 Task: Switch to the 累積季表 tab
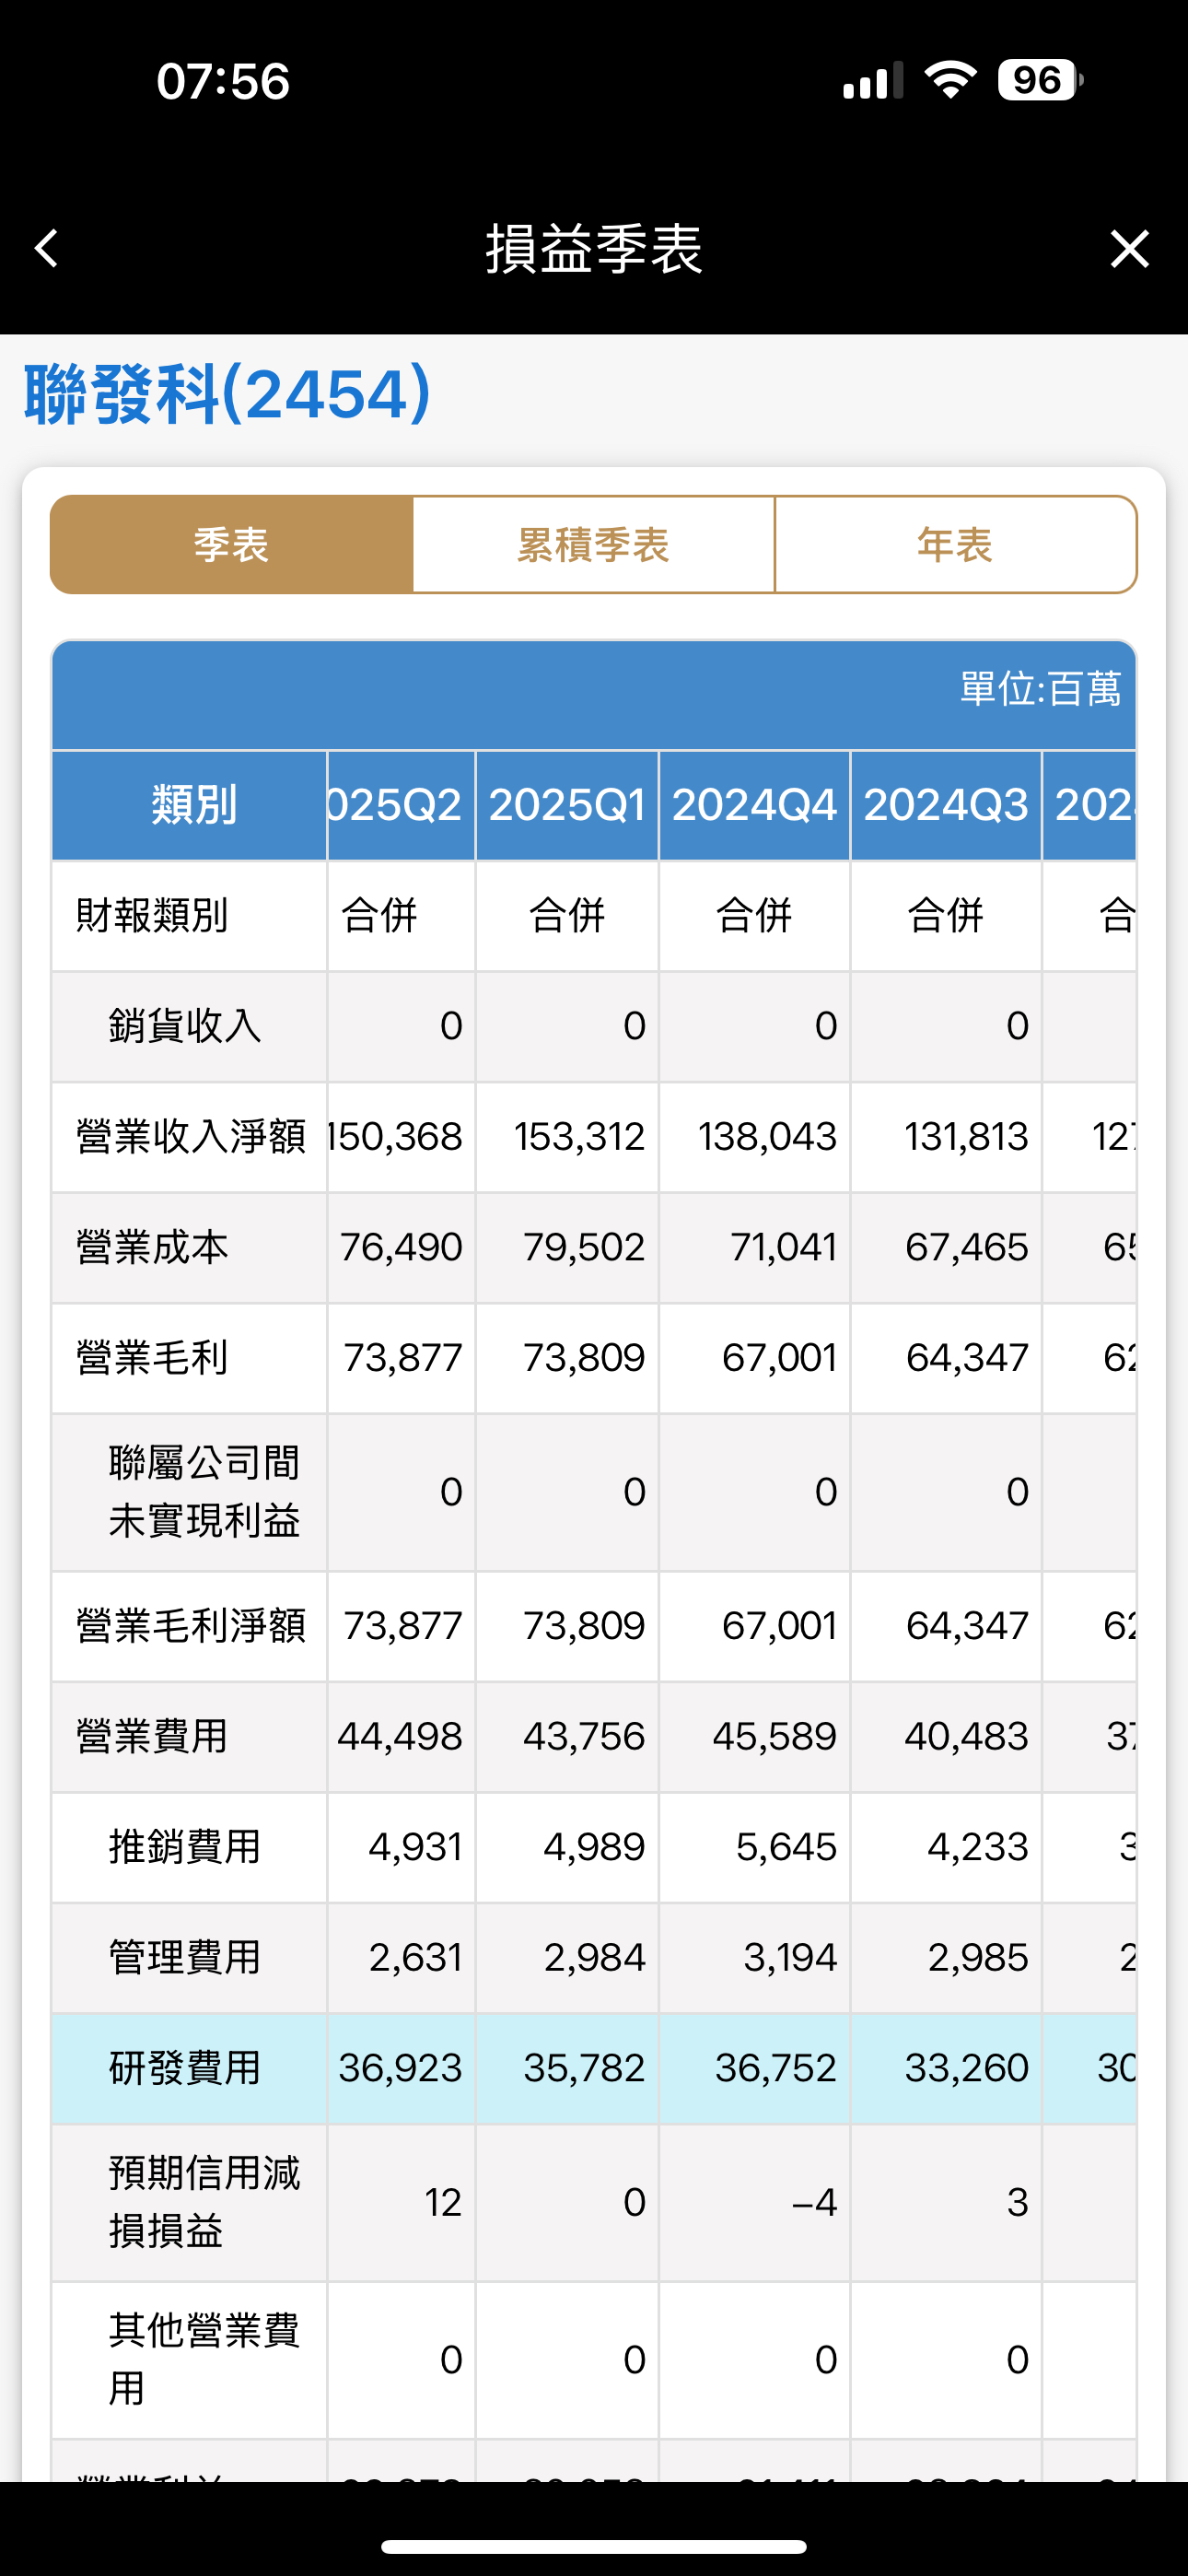[594, 545]
